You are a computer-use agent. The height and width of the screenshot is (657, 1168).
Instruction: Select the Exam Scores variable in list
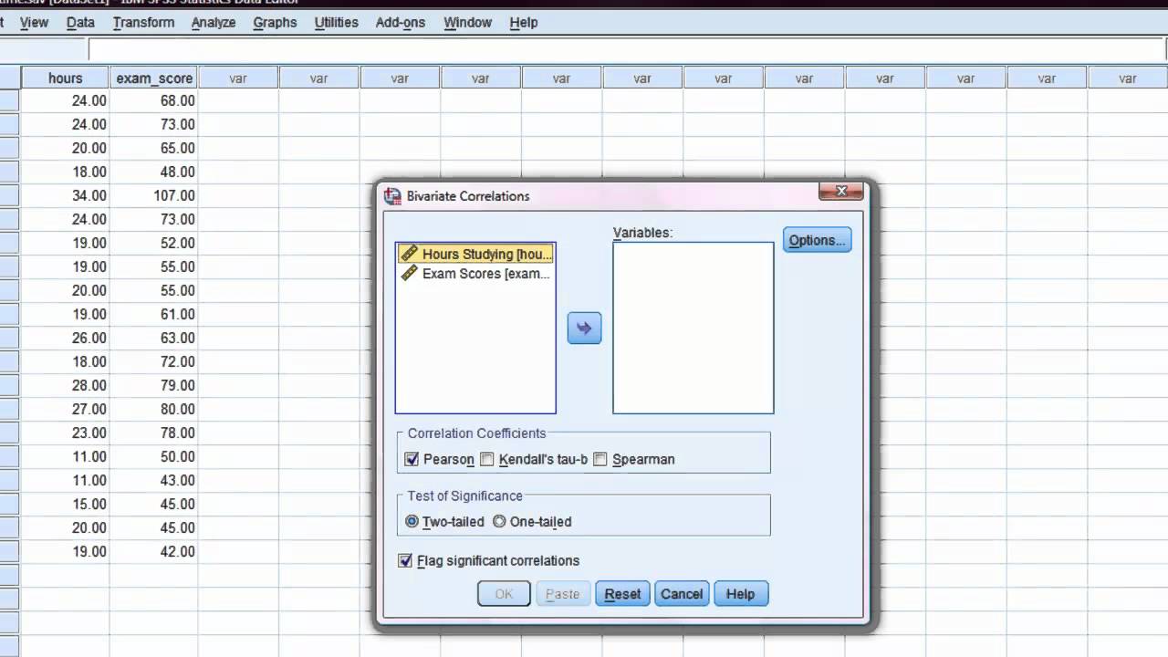475,273
